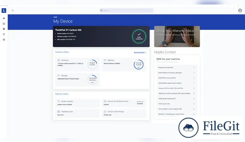Open the Processor hardware card
The height and width of the screenshot is (142, 245).
(77, 65)
